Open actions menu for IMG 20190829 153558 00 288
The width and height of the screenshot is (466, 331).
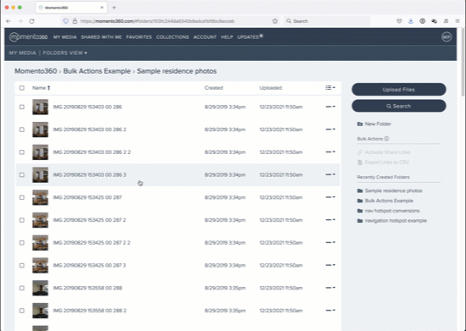coord(330,288)
